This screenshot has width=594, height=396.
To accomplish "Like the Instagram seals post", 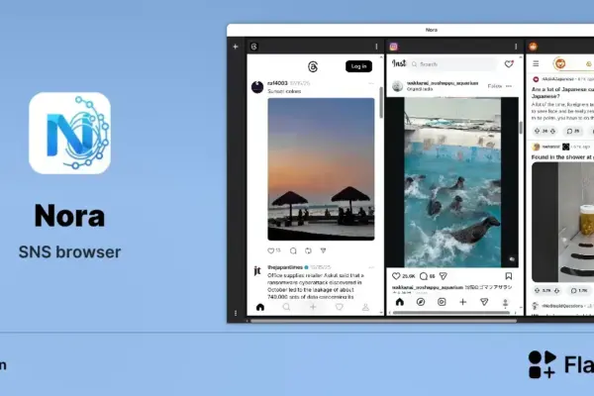I will click(396, 276).
